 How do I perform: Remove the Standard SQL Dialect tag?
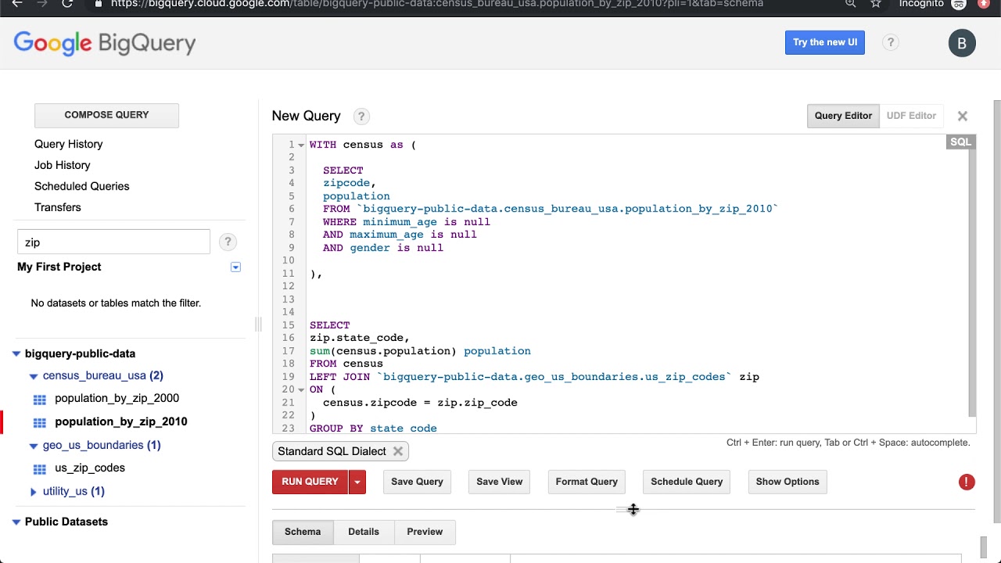[x=398, y=451]
